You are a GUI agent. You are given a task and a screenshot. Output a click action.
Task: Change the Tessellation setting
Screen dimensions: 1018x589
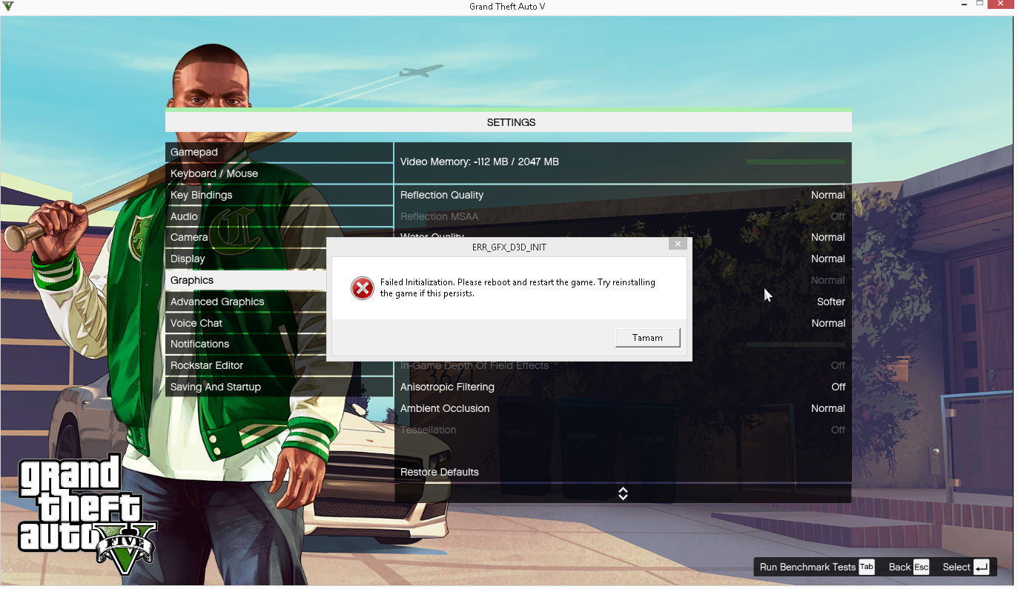tap(623, 430)
